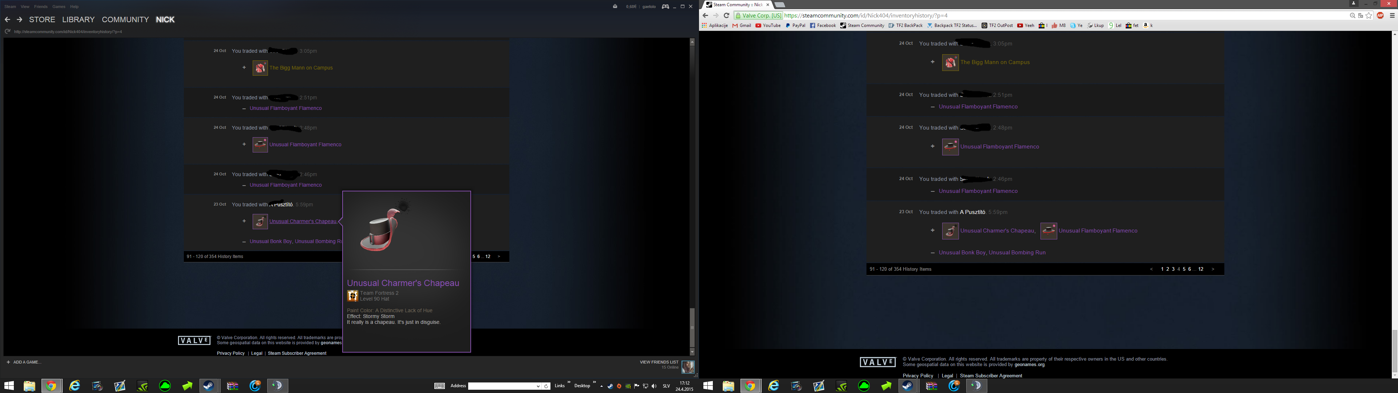Go to previous history page in Chrome

pos(1152,269)
